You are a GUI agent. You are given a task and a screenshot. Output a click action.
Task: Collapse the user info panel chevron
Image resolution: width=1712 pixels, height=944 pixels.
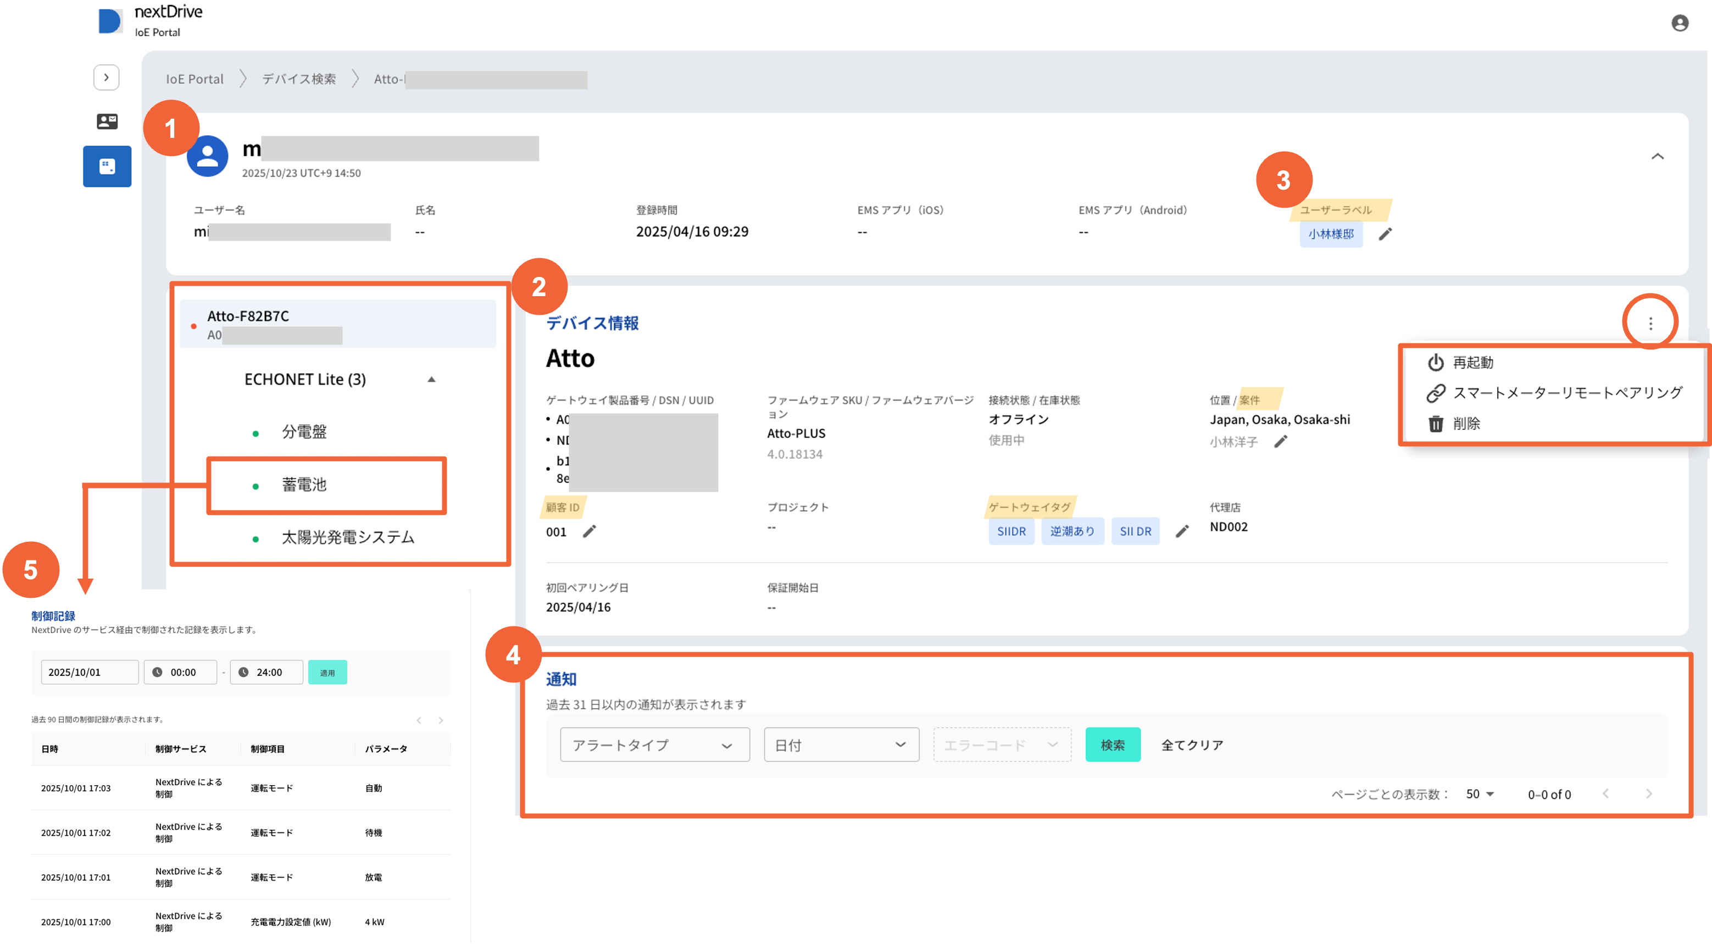1658,157
